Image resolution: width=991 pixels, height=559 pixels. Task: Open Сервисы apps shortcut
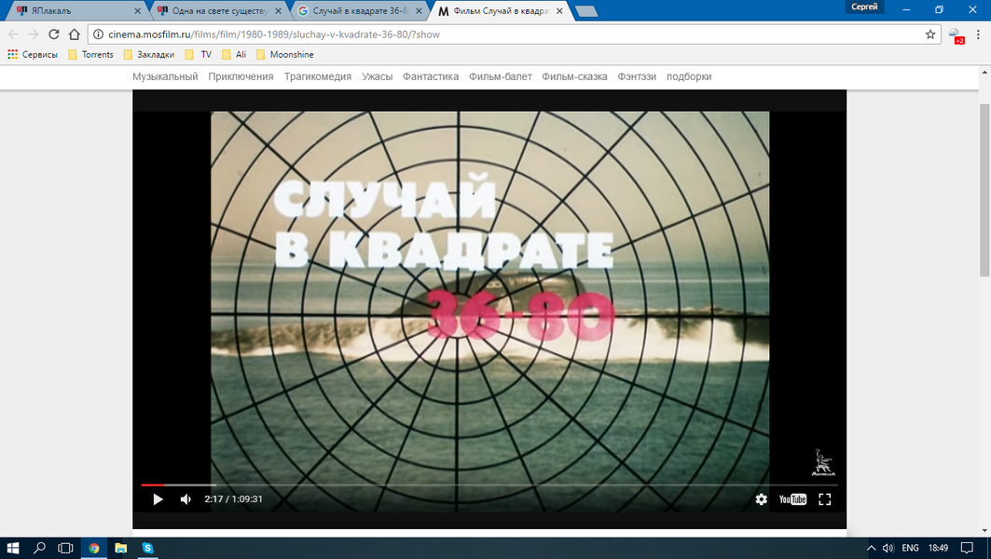point(33,54)
